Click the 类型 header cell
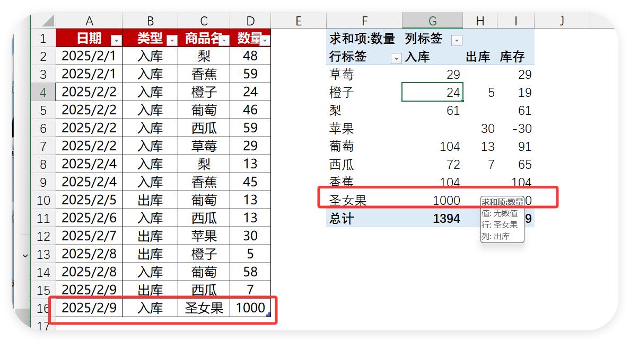 click(150, 38)
